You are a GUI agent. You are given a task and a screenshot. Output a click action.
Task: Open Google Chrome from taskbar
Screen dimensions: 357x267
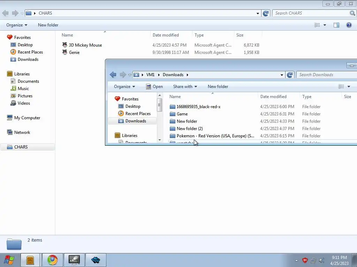(x=52, y=260)
